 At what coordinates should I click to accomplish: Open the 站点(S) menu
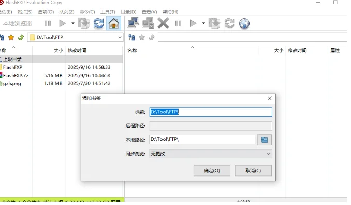click(x=25, y=12)
